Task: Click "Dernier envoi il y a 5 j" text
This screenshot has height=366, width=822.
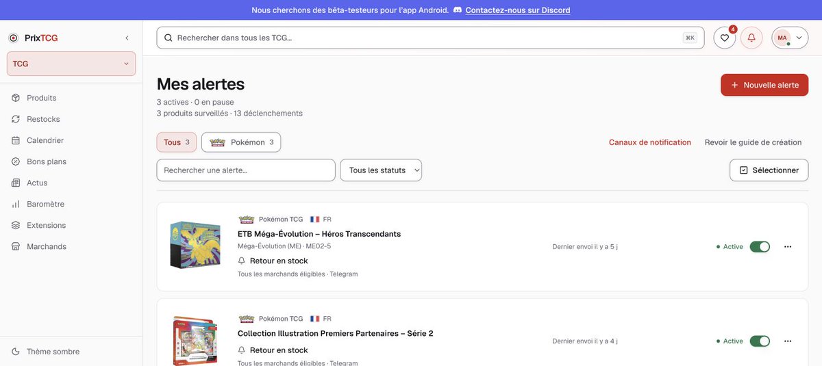Action: pos(585,246)
